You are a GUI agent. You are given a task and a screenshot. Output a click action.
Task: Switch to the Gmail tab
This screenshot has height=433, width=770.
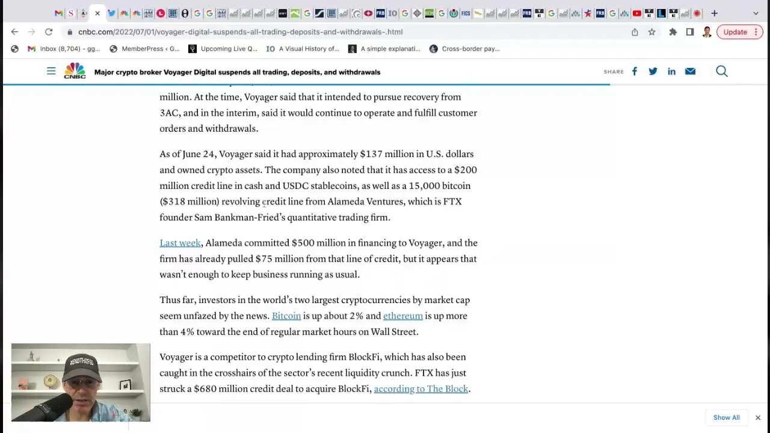pyautogui.click(x=58, y=13)
